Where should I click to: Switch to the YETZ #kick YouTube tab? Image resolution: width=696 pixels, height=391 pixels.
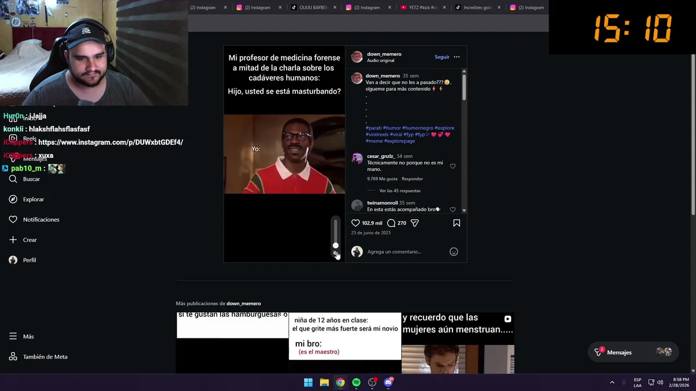[419, 8]
